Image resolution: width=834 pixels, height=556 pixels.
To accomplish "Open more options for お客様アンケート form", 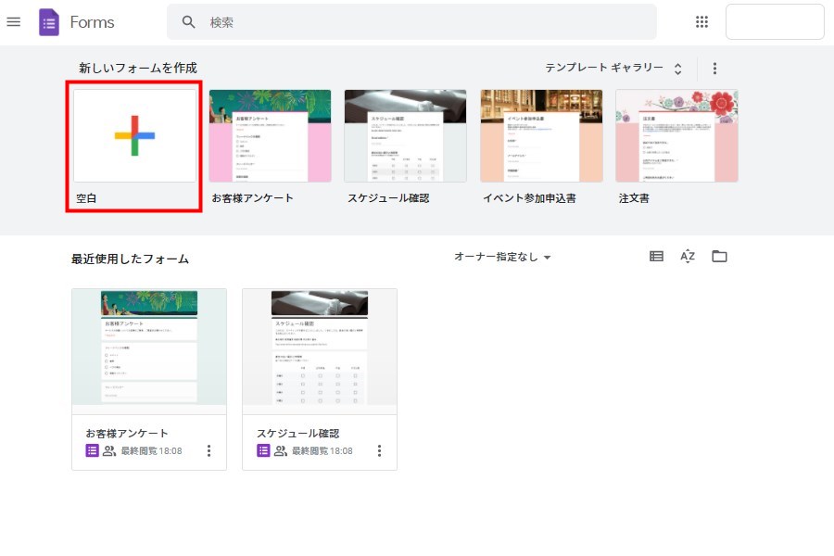I will pos(208,450).
